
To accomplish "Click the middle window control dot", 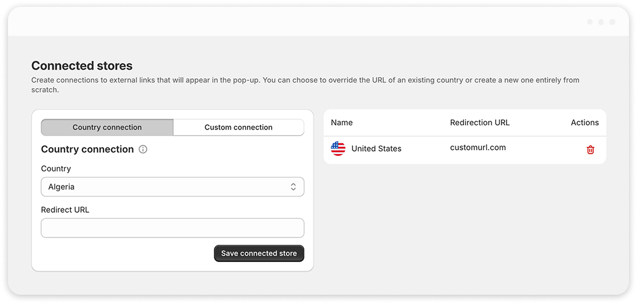I will (x=601, y=22).
